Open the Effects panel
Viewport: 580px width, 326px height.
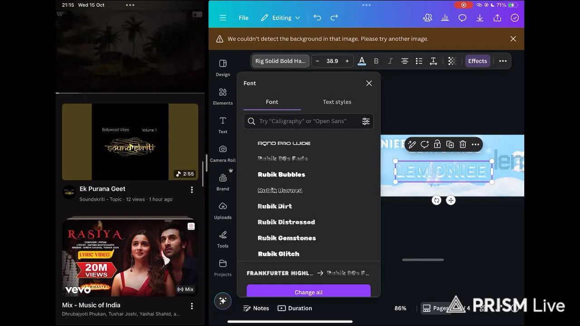coord(478,61)
